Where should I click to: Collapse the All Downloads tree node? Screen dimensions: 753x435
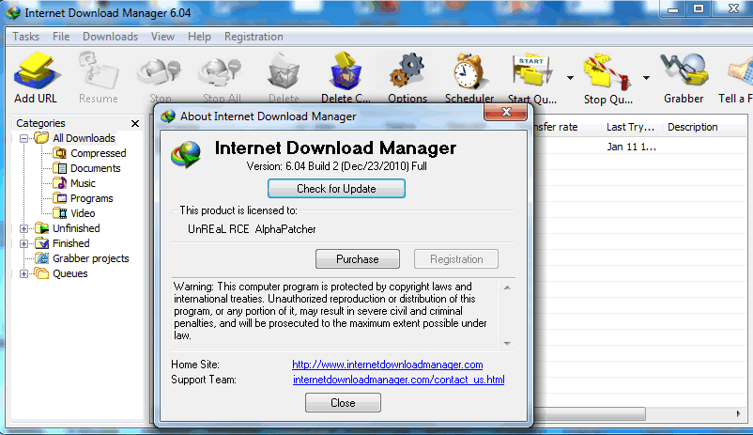(23, 138)
